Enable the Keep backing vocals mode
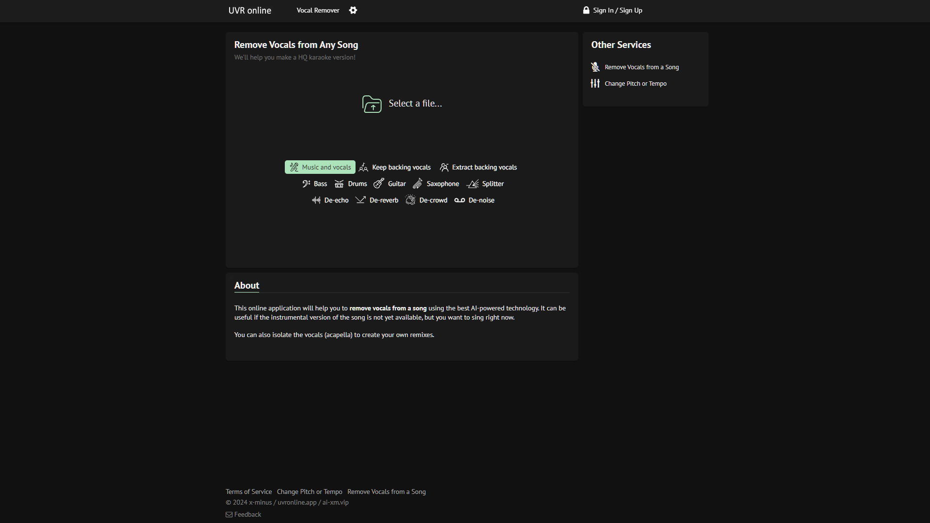Viewport: 930px width, 523px height. point(395,167)
